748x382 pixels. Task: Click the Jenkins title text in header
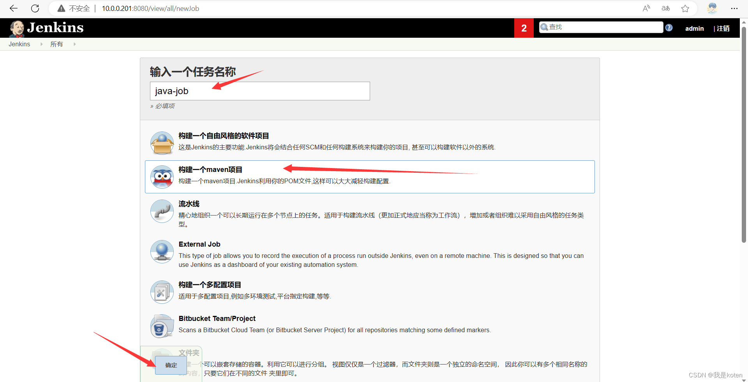[x=55, y=28]
